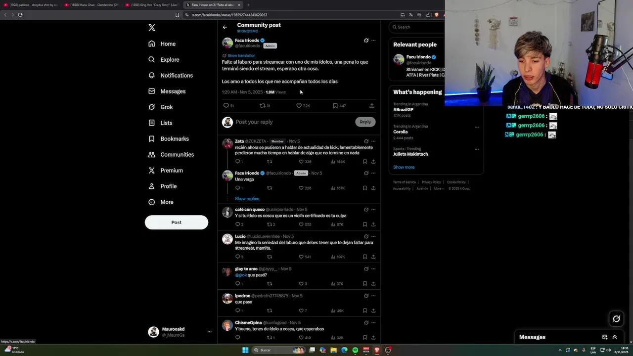Repost the main post showing 31 reposts
Image resolution: width=633 pixels, height=356 pixels.
pyautogui.click(x=263, y=105)
